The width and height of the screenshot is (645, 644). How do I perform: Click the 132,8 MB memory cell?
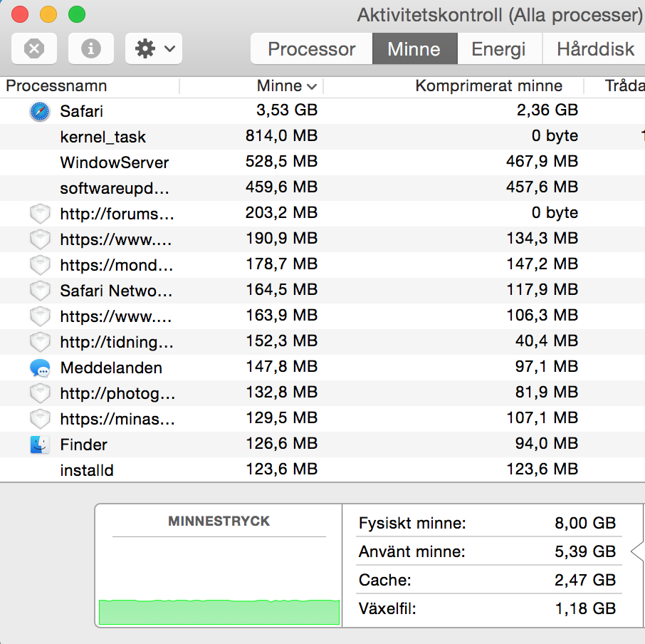281,392
